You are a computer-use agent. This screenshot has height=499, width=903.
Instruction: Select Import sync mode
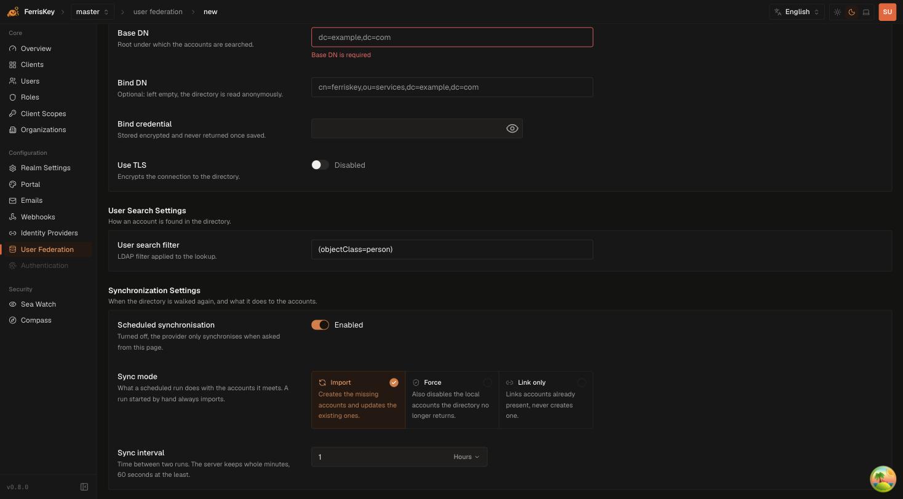(x=358, y=399)
